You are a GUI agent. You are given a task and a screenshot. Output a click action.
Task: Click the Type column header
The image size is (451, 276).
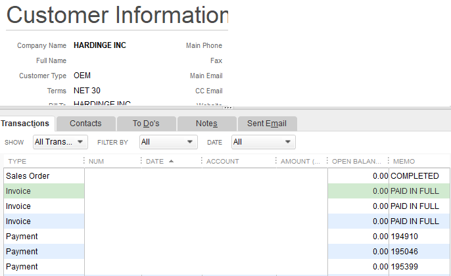pos(17,162)
